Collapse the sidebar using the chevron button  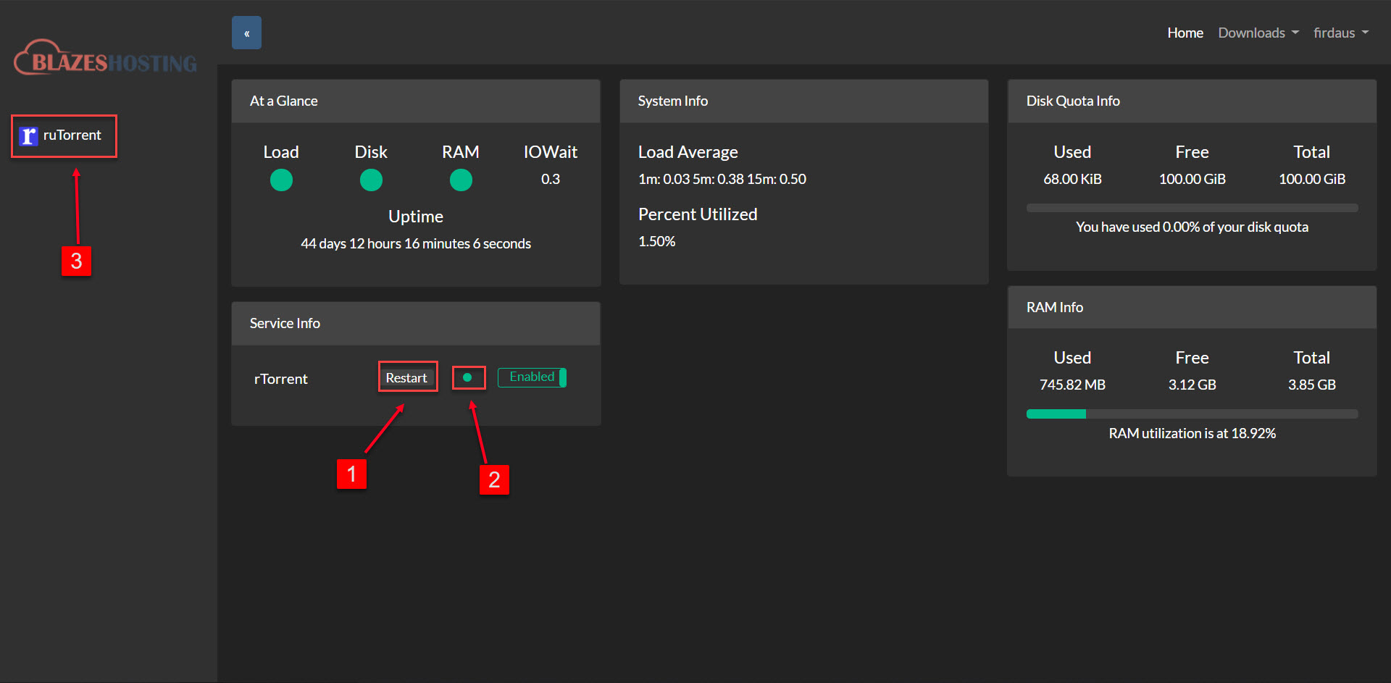[x=246, y=32]
